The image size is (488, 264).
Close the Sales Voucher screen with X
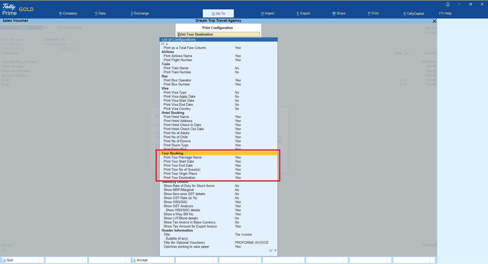(x=434, y=21)
